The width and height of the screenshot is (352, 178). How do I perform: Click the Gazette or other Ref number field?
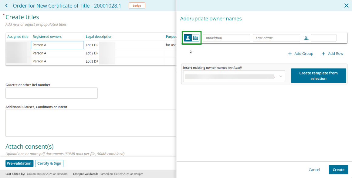(x=51, y=93)
